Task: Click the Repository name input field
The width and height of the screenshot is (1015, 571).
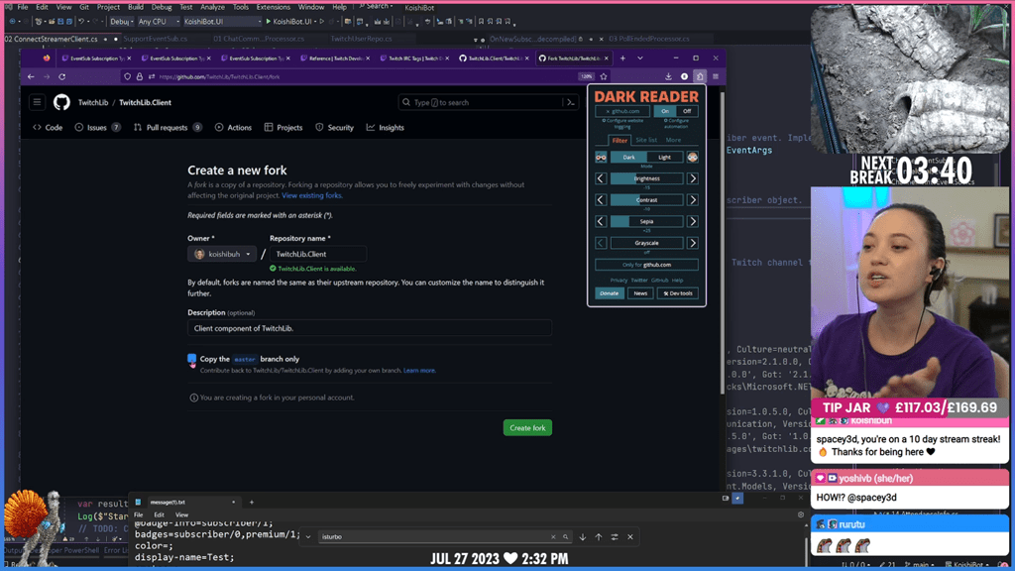Action: 318,255
